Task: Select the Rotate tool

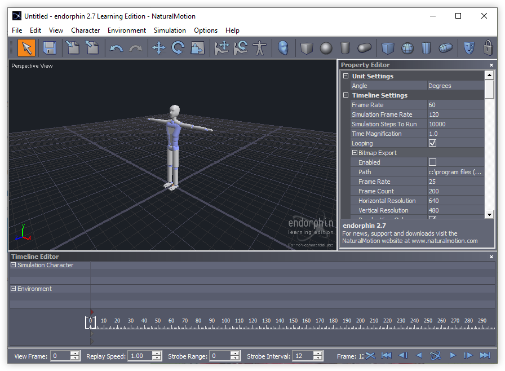Action: click(178, 48)
